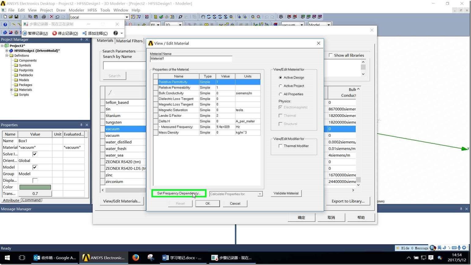
Task: Click the Paste toolbar icon
Action: pyautogui.click(x=36, y=17)
